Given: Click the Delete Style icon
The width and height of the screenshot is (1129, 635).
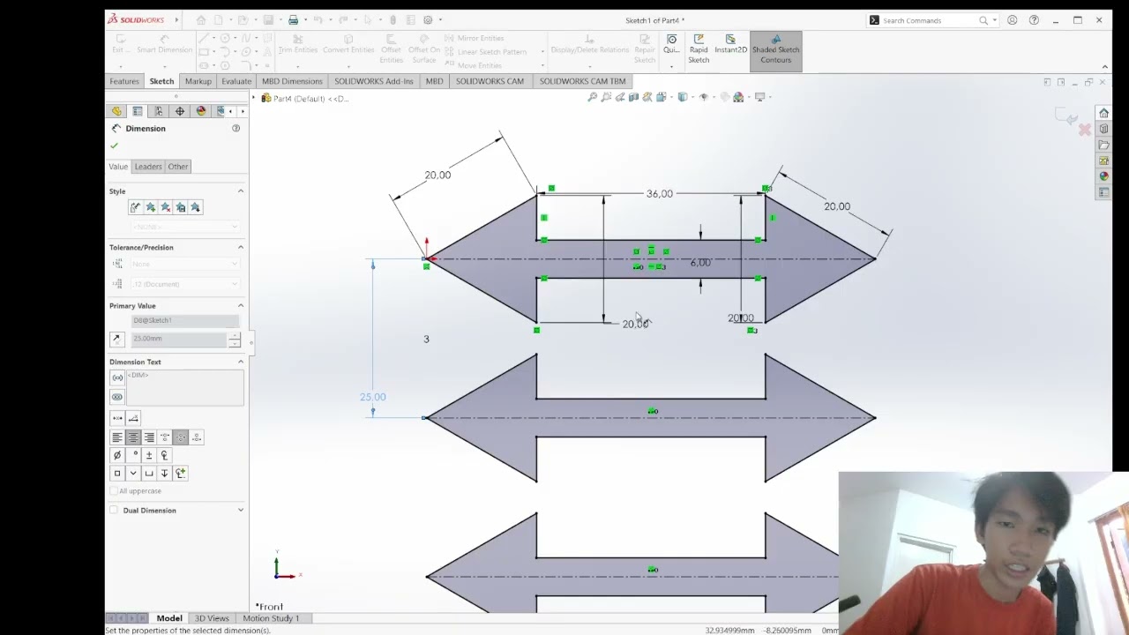Looking at the screenshot, I should pyautogui.click(x=166, y=207).
